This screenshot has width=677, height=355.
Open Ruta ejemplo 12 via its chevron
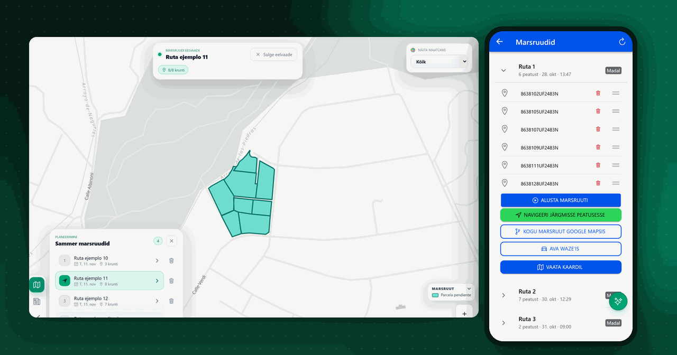point(157,301)
